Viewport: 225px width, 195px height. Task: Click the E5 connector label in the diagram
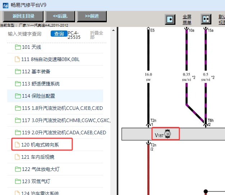(x=152, y=31)
